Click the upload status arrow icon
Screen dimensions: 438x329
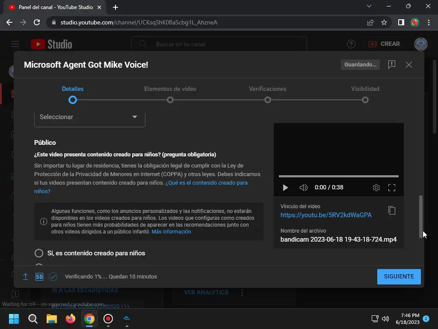point(25,277)
